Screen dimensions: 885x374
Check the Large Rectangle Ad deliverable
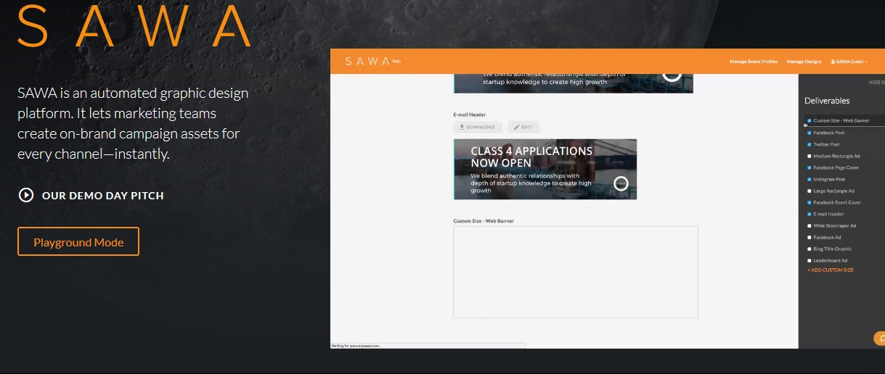pos(809,191)
